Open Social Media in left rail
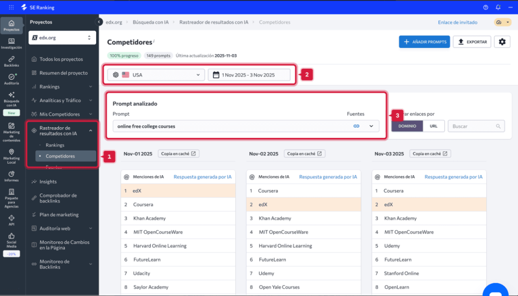This screenshot has height=296, width=518. point(12,240)
